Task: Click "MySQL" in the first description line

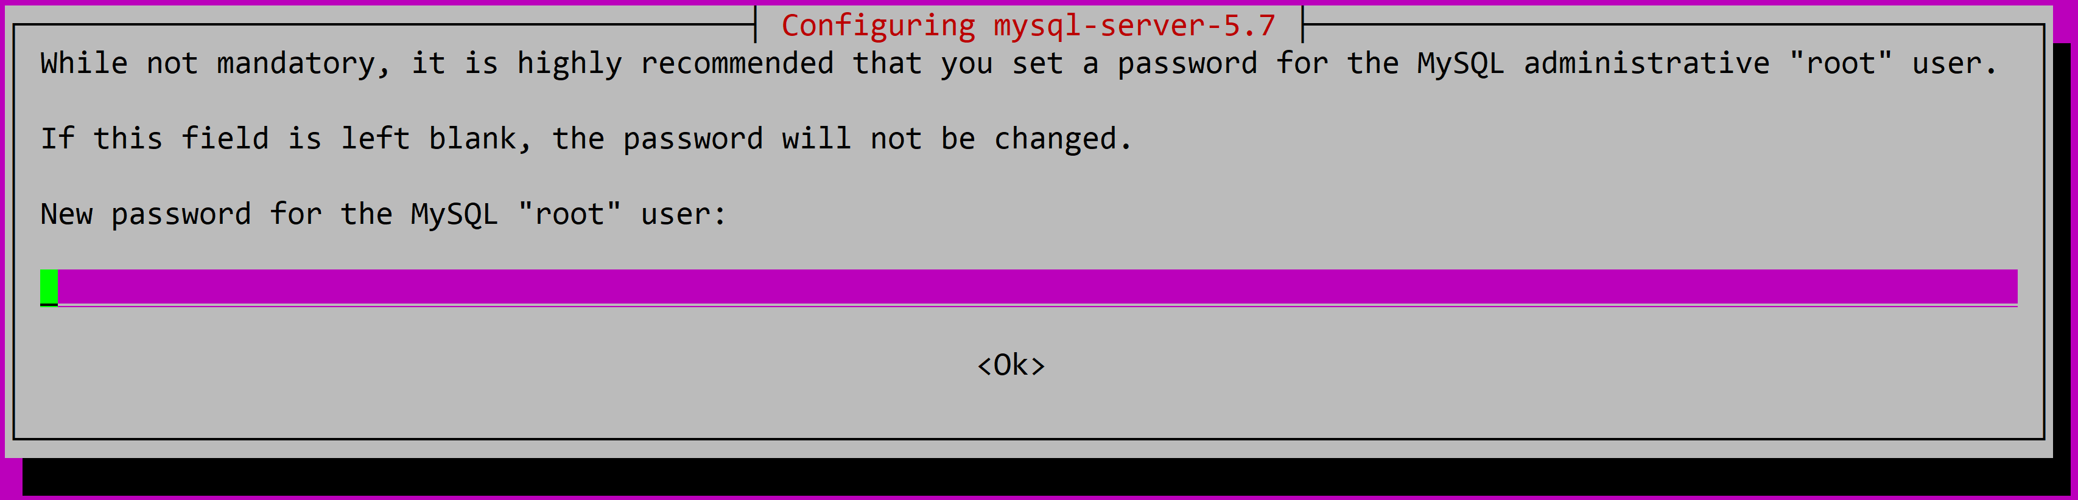Action: 1460,64
